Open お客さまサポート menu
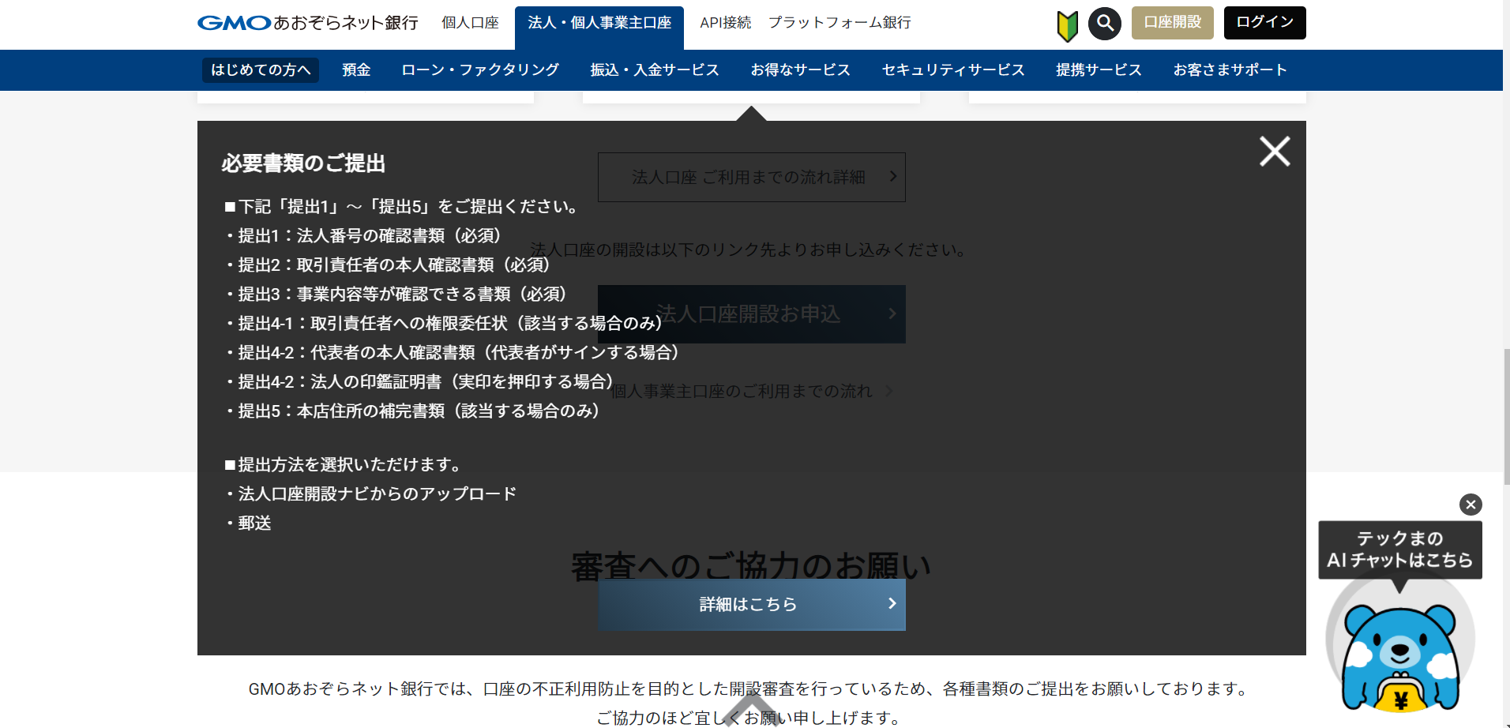The height and width of the screenshot is (728, 1510). click(x=1230, y=70)
